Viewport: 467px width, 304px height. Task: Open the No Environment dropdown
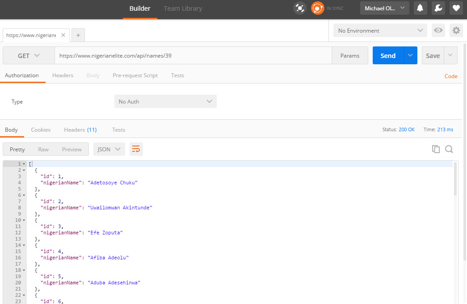(x=380, y=30)
